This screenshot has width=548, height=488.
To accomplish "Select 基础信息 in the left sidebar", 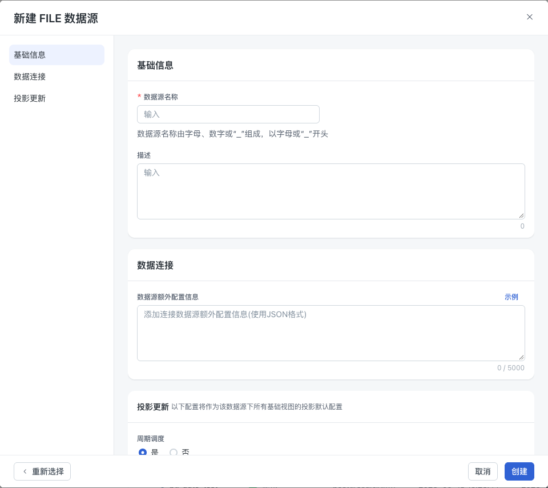I will point(57,55).
